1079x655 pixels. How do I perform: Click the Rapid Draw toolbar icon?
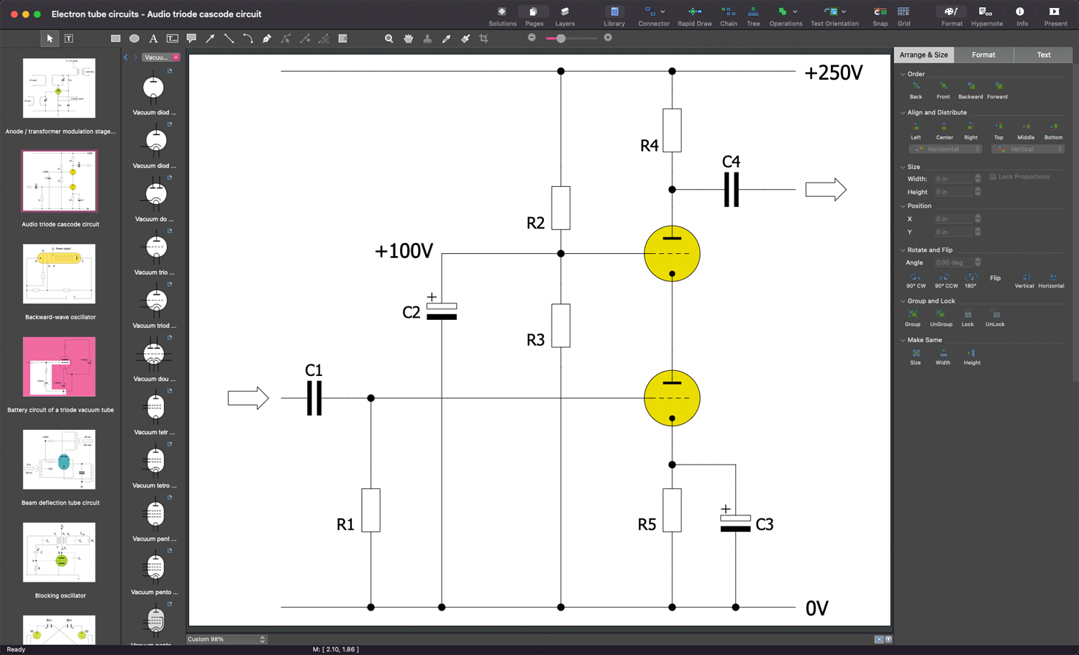tap(694, 16)
